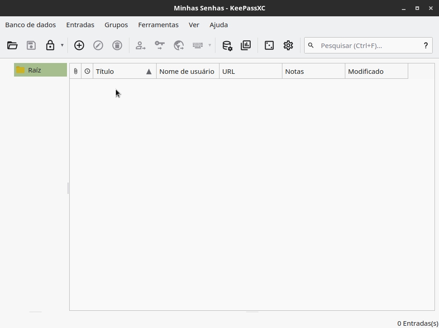Screen dimensions: 439x328
Task: Open the Banco de dados menu
Action: pyautogui.click(x=30, y=24)
